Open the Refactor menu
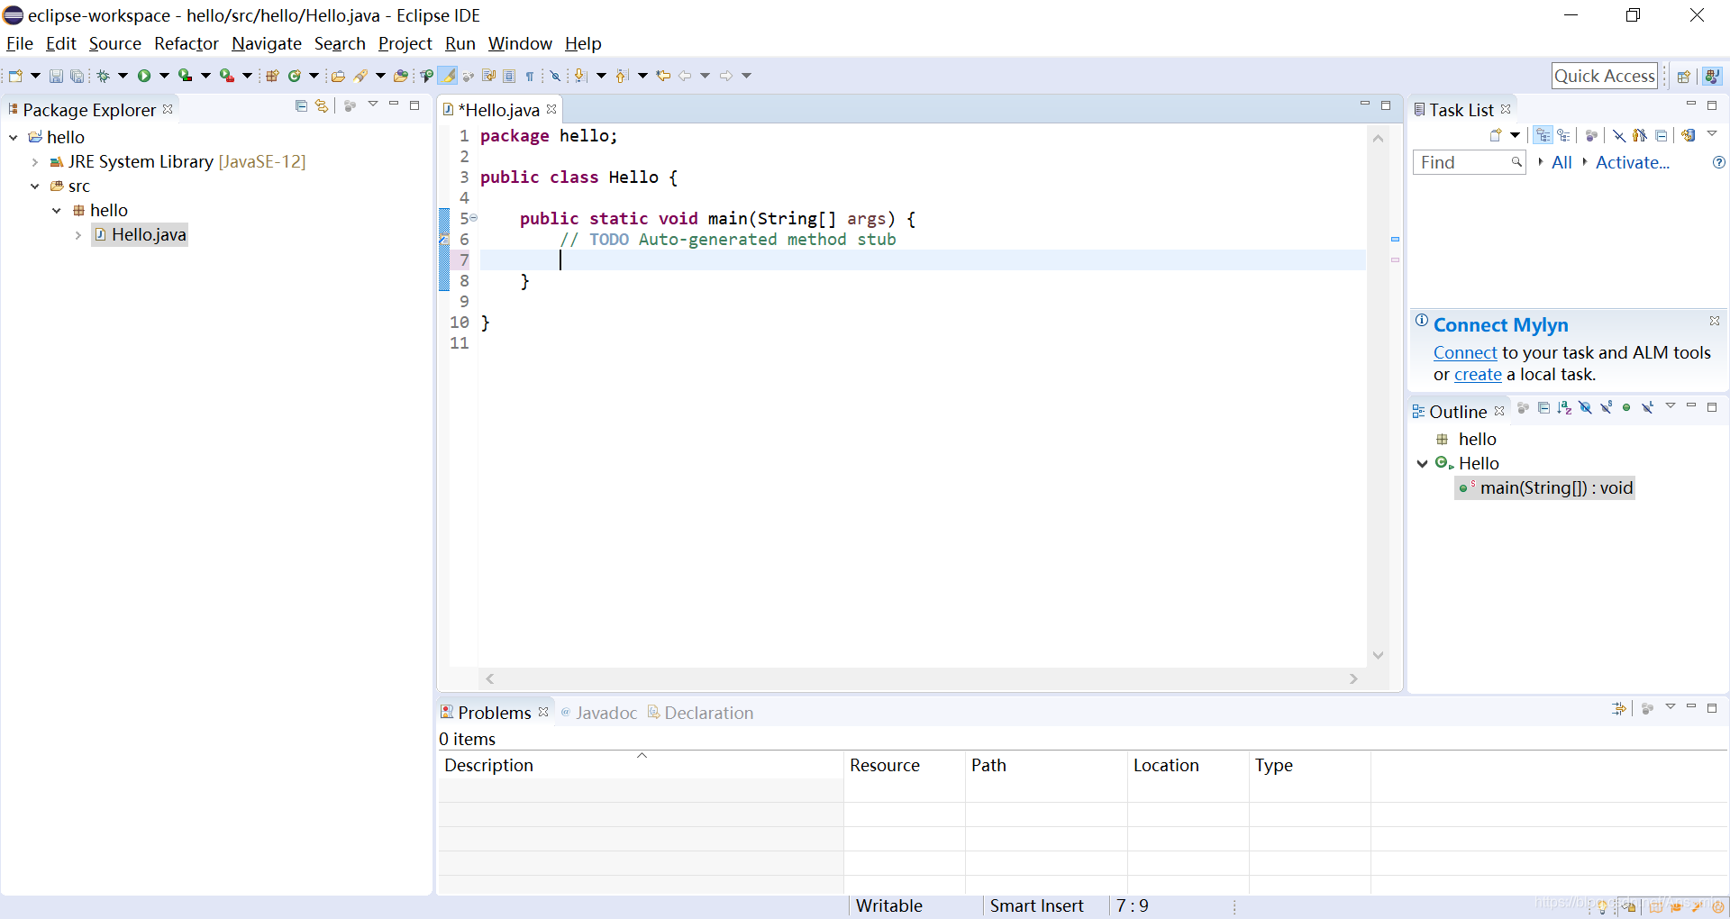 click(186, 43)
